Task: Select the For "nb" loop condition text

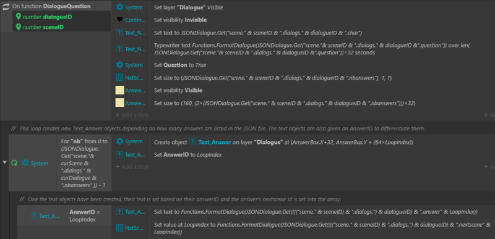Action: [84, 164]
